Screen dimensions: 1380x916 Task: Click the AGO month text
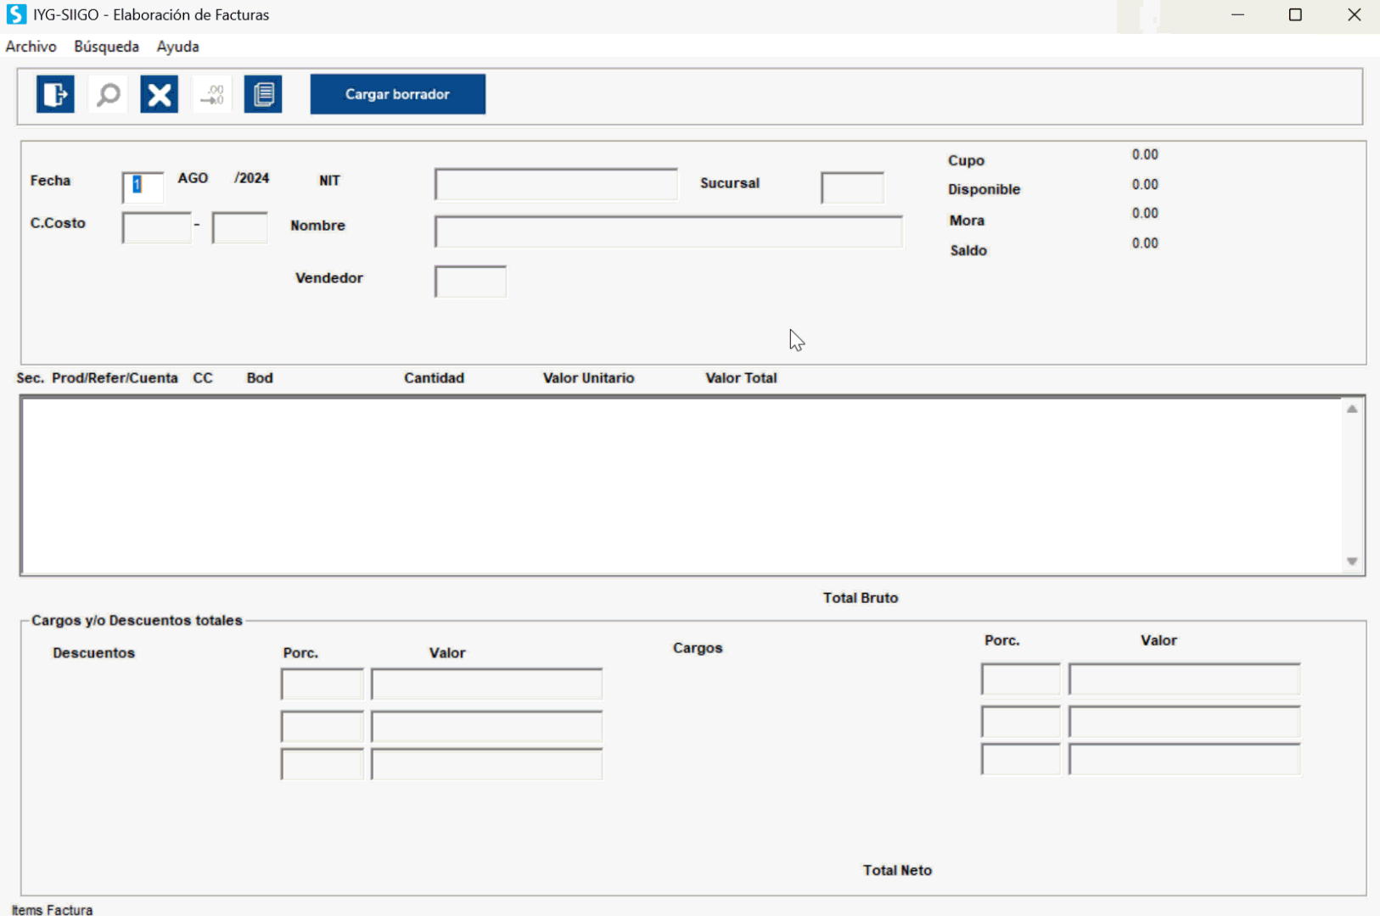coord(194,178)
